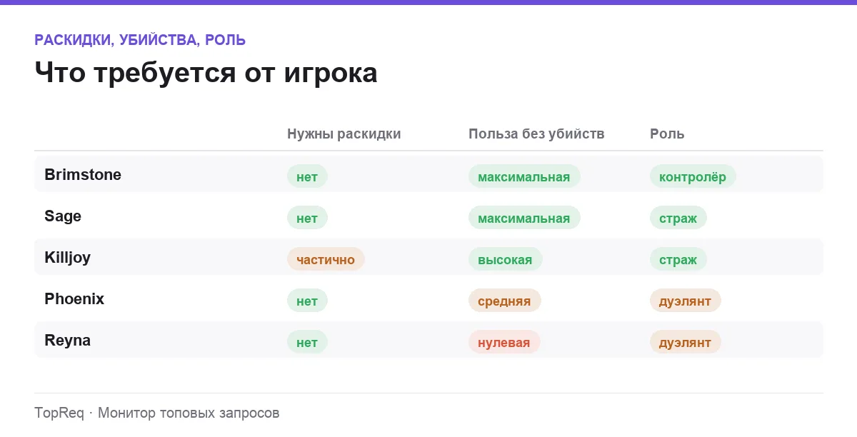Viewport: 857px width, 437px height.
Task: Click Phoenix's 'средняя' badge
Action: pos(505,301)
